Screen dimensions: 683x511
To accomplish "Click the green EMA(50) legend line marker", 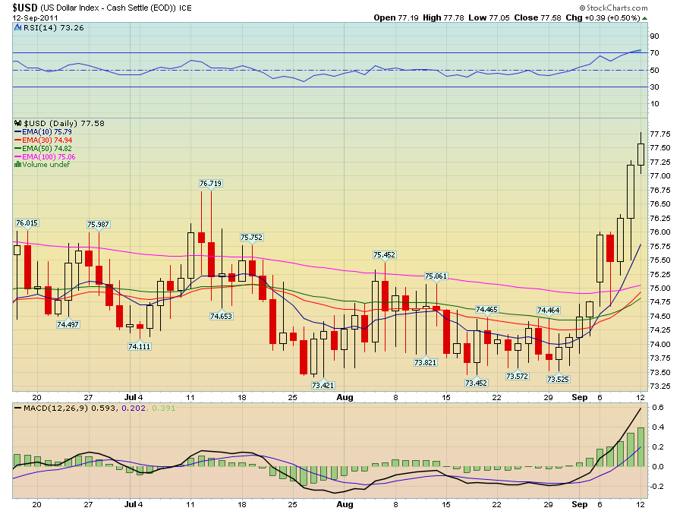I will (x=18, y=148).
